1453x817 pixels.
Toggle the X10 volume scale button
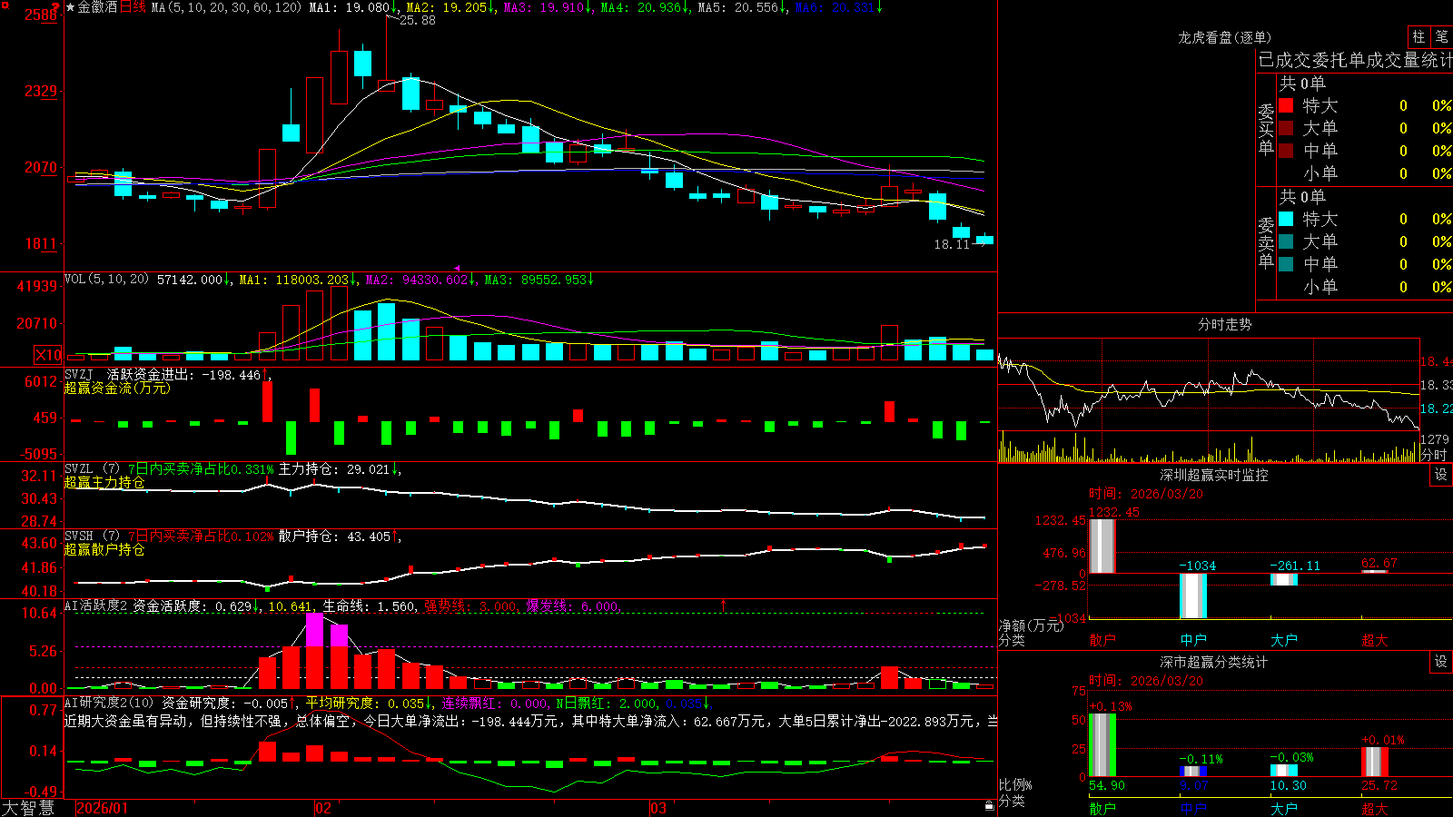[48, 355]
